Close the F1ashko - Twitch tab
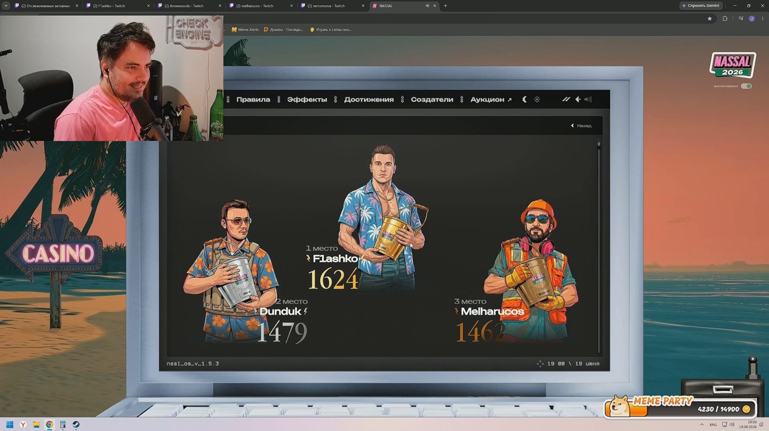This screenshot has height=431, width=769. coord(148,6)
